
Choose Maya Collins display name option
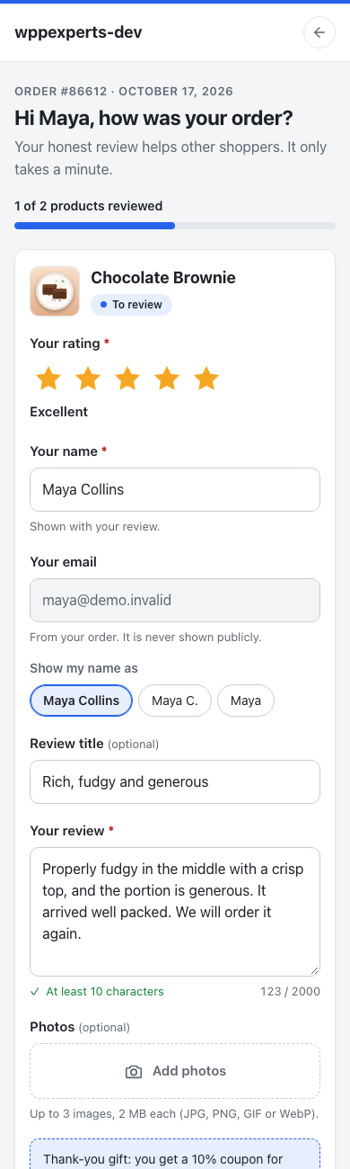82,701
